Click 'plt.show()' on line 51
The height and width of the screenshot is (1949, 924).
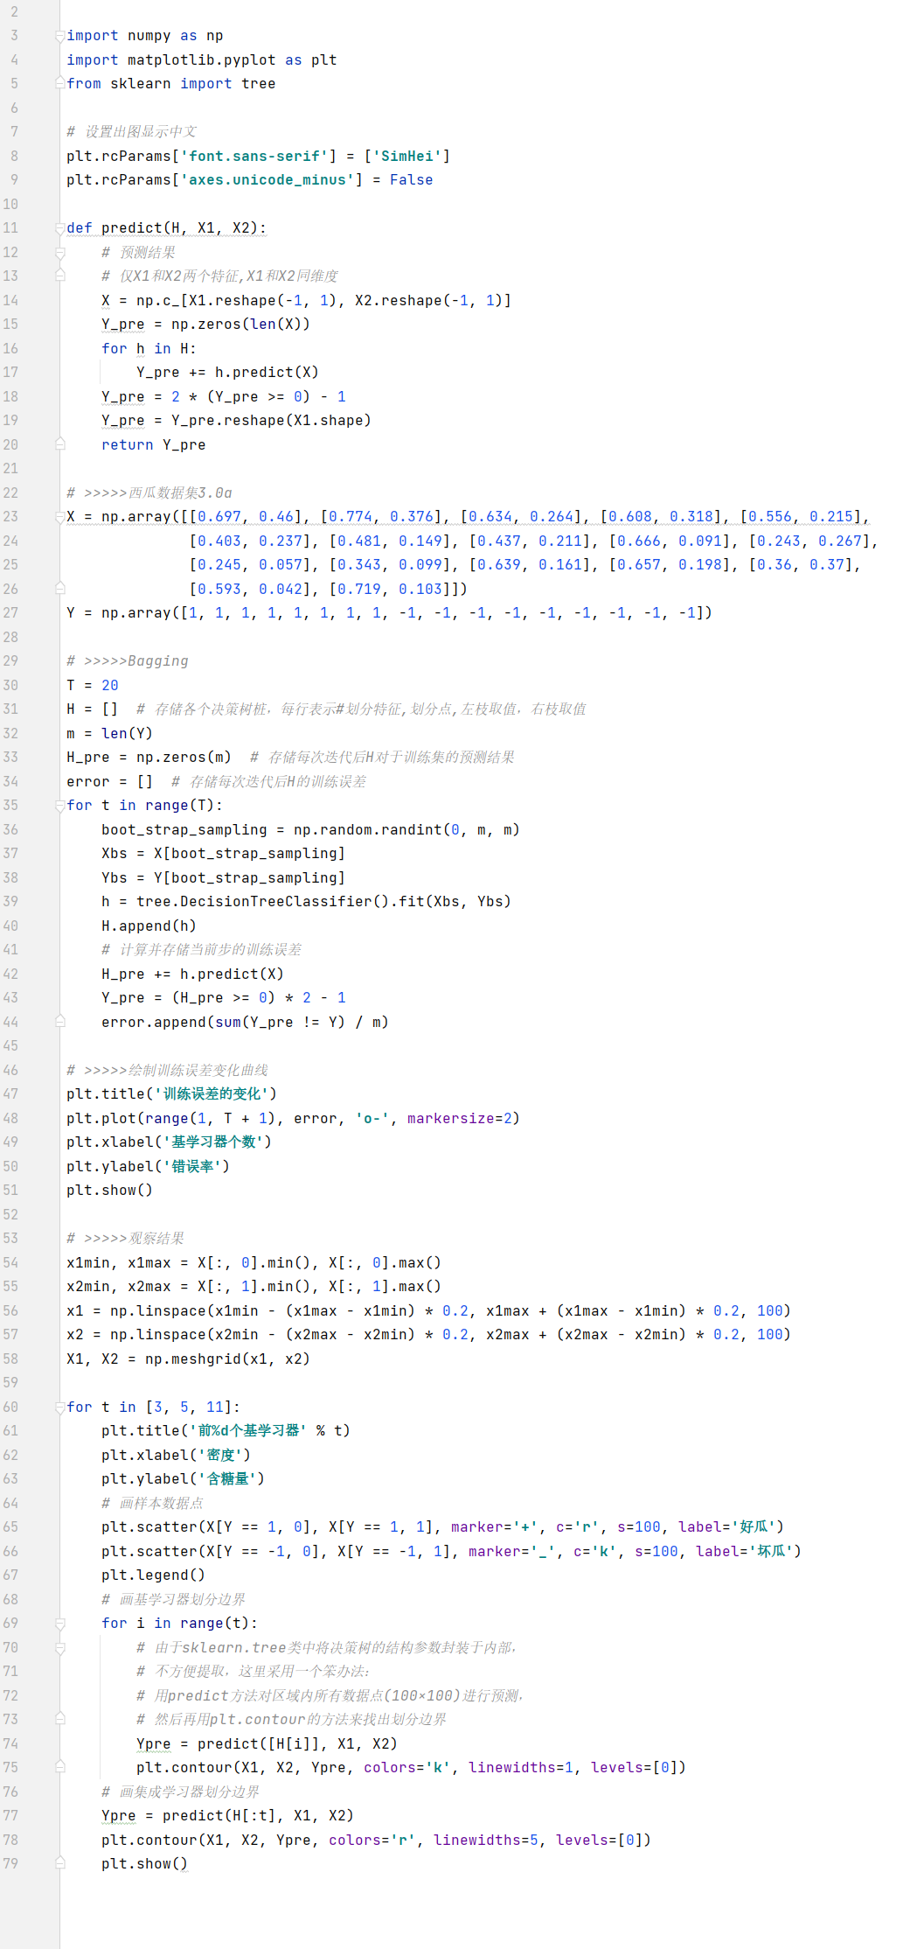110,1191
